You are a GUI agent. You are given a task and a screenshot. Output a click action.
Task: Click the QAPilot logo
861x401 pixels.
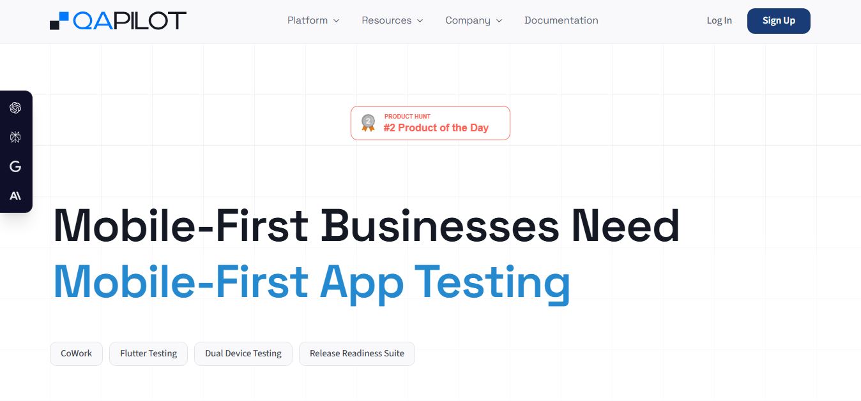118,20
